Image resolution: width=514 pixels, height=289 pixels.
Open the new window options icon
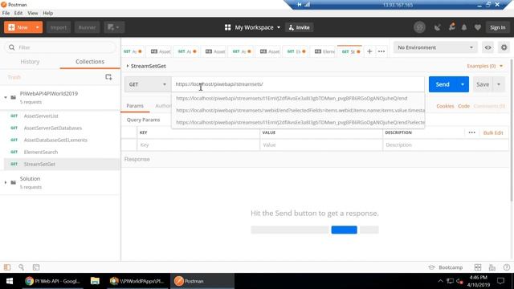[x=114, y=27]
